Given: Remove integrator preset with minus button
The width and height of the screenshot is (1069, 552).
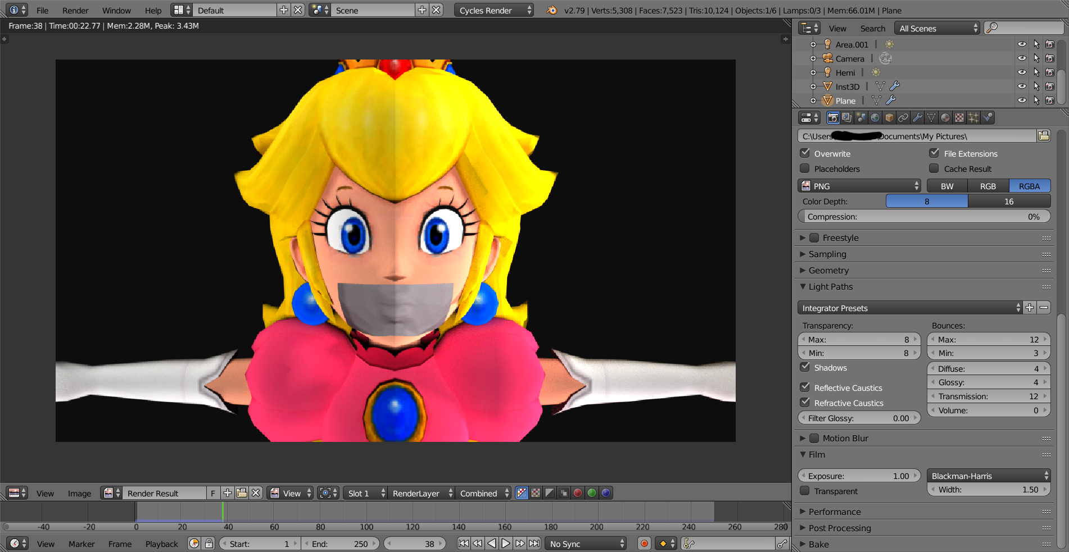Looking at the screenshot, I should coord(1044,308).
